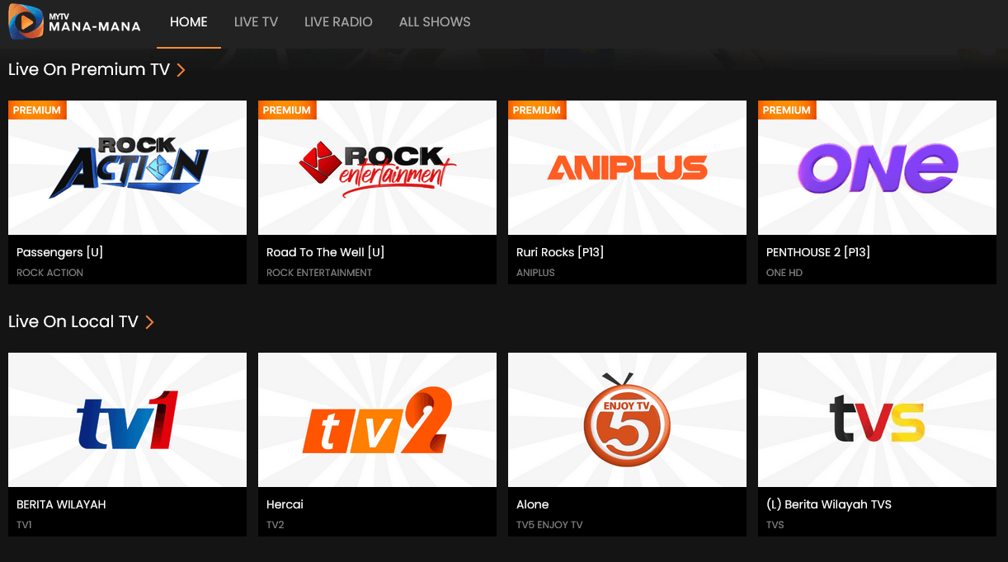Select the Aniplus channel logo
1008x562 pixels.
pos(627,168)
